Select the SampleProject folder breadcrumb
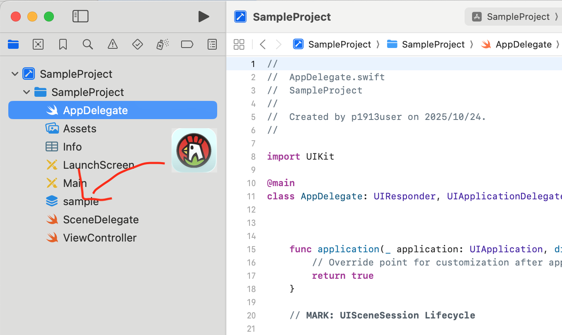This screenshot has height=335, width=562. (426, 44)
